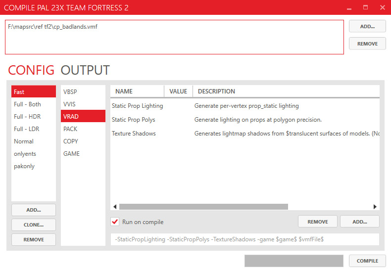
Task: Start the build with COMPILE button
Action: tap(367, 261)
